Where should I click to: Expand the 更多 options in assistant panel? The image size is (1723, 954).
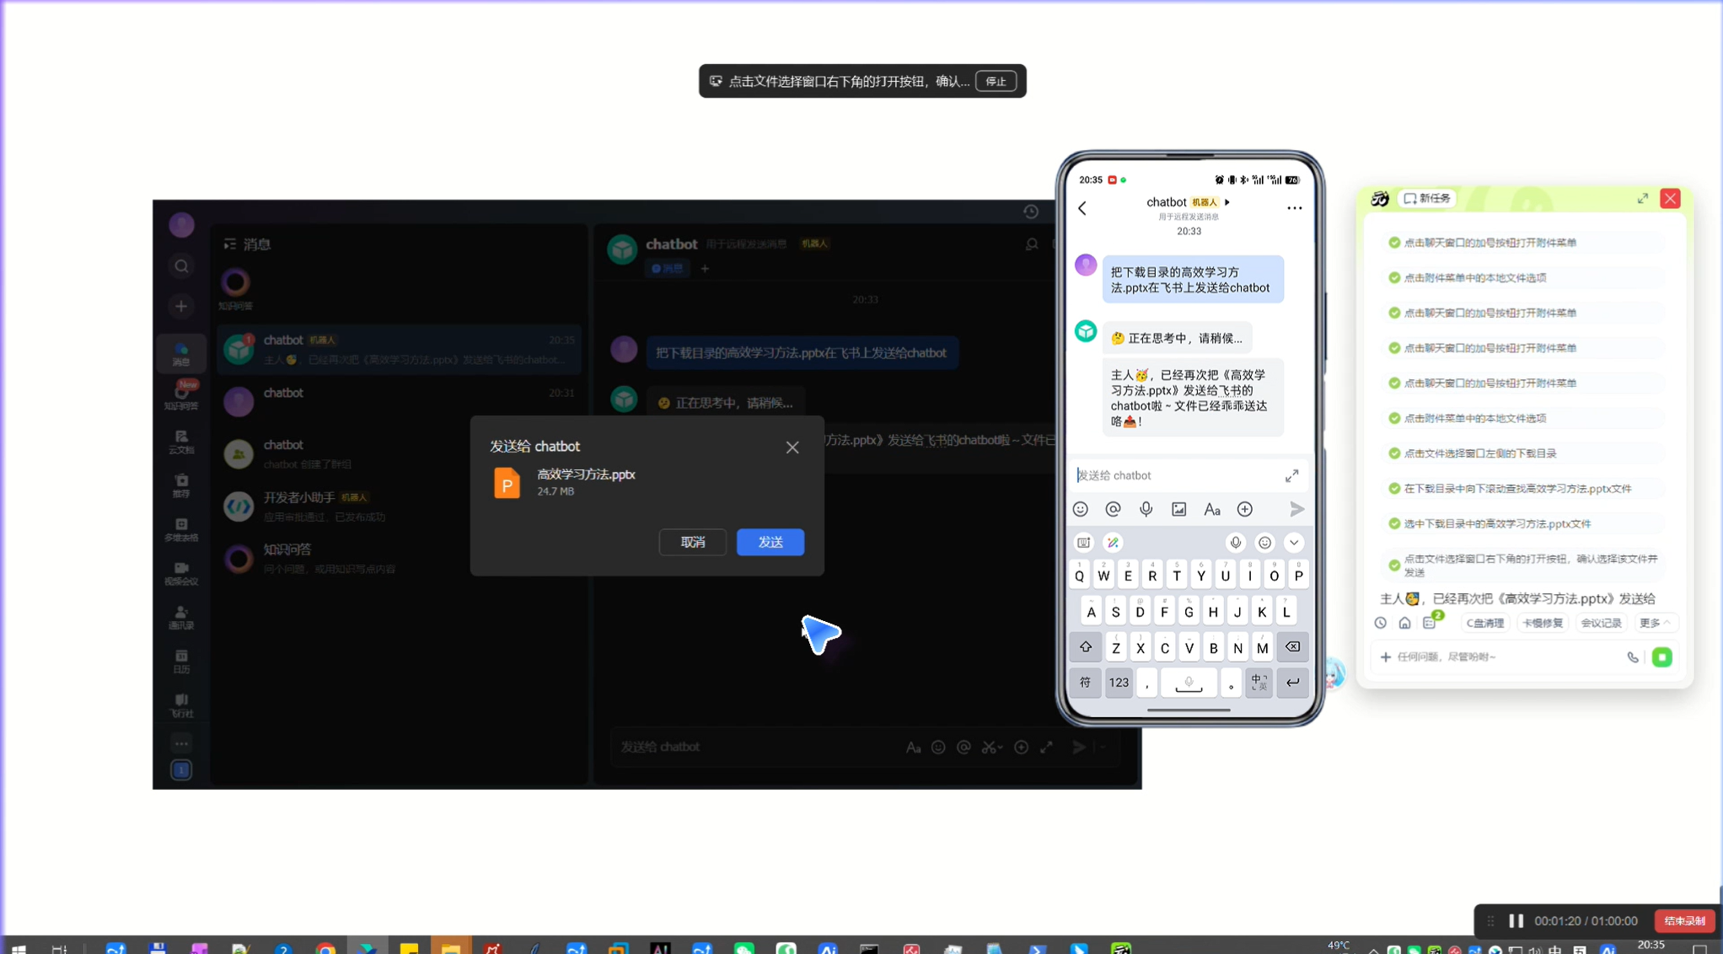click(1653, 623)
